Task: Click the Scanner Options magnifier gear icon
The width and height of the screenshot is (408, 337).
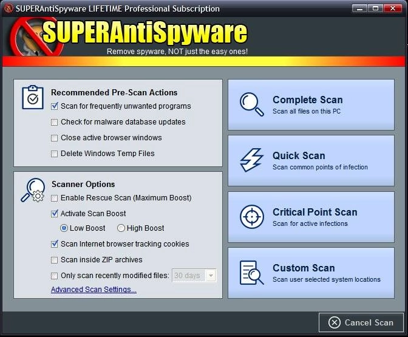Action: 33,190
